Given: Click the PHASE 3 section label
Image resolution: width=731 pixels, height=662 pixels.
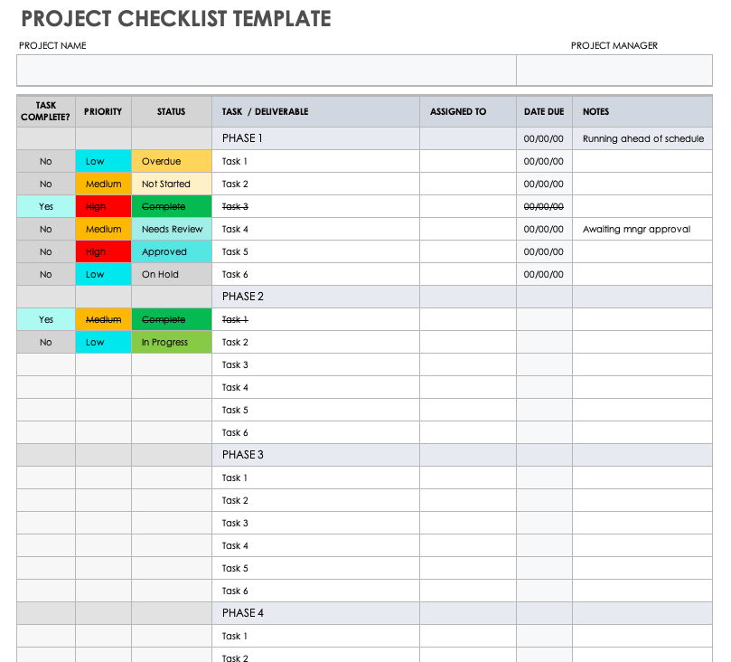Looking at the screenshot, I should (x=243, y=455).
